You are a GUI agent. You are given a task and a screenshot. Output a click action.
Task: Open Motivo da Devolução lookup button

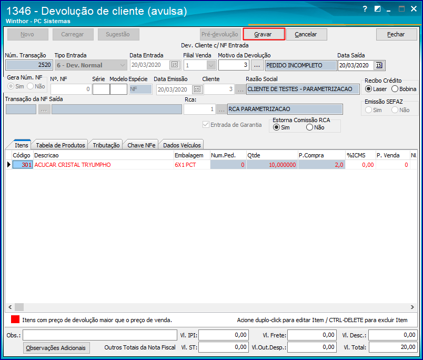point(257,65)
